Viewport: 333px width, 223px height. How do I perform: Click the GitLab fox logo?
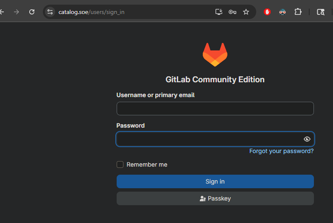215,55
